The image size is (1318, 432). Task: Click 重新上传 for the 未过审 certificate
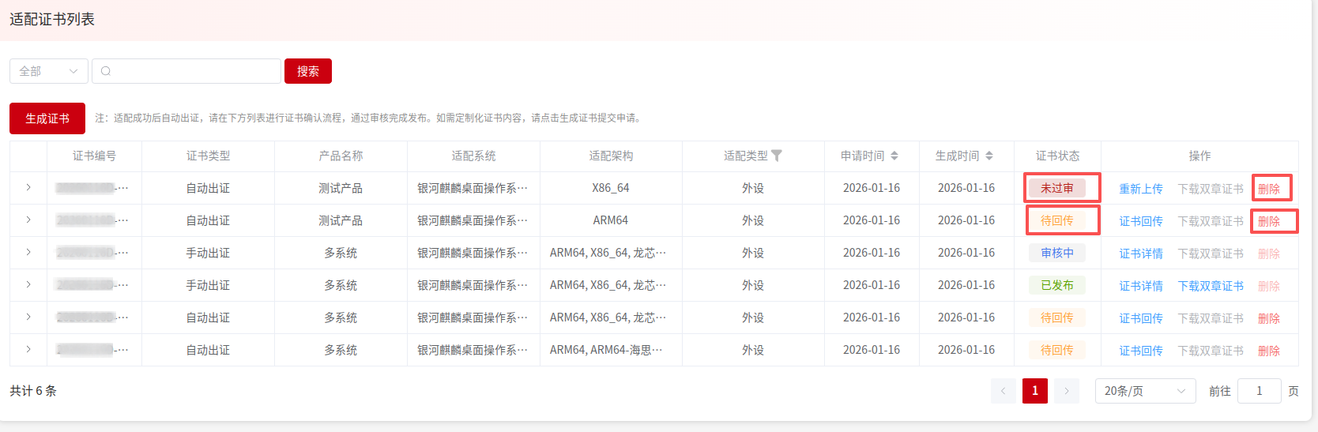click(1140, 189)
